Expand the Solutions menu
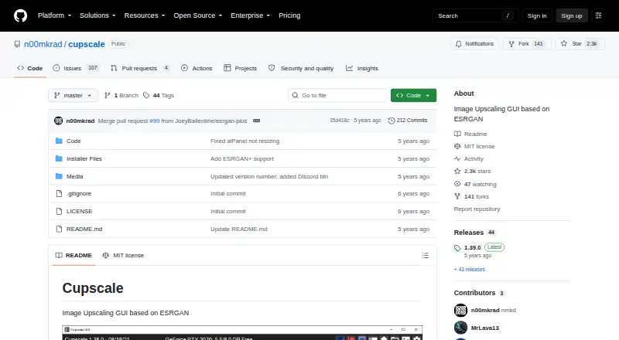The width and height of the screenshot is (619, 340). 97,15
